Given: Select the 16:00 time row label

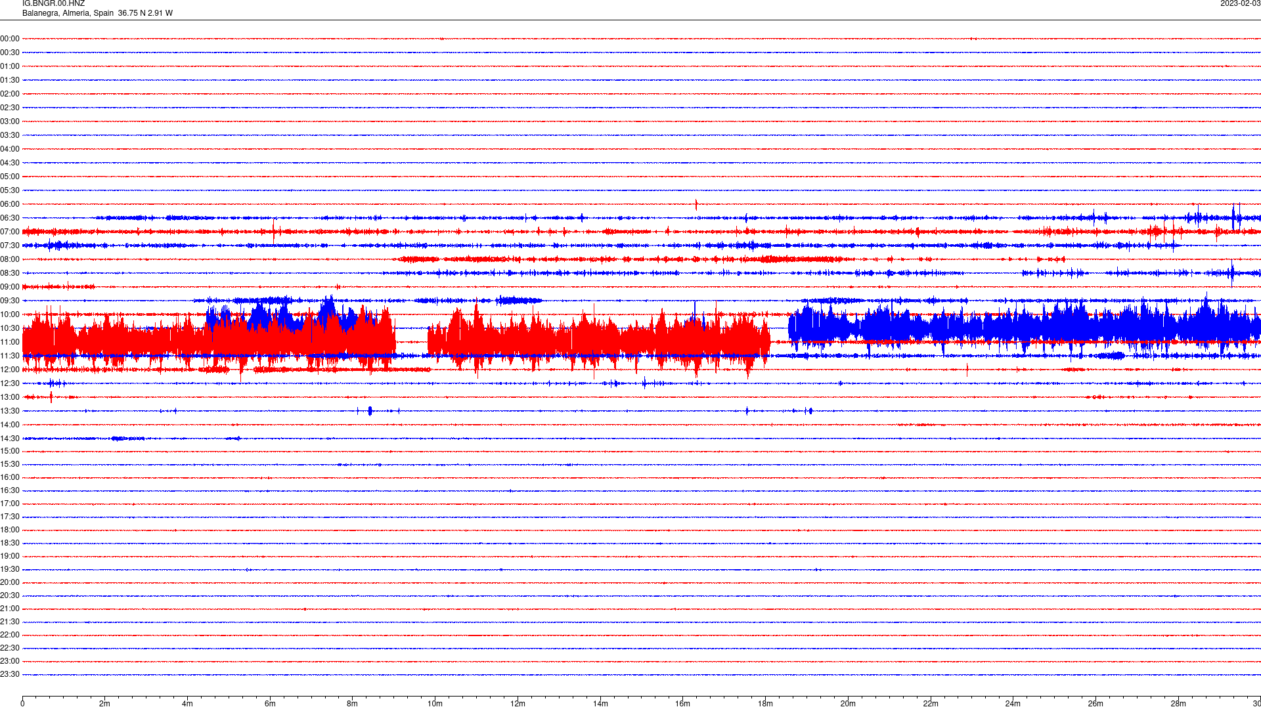Looking at the screenshot, I should coord(10,477).
